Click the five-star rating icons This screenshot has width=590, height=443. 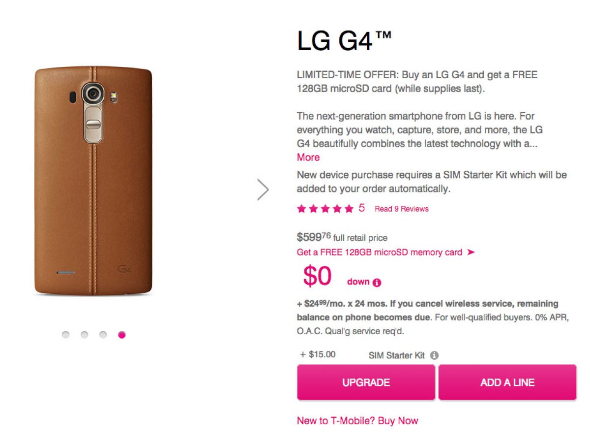pyautogui.click(x=325, y=209)
